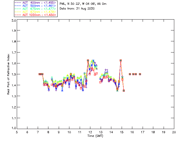Click the 13 hour x-axis tick label
Screen dimensions: 179x143
coord(101,132)
